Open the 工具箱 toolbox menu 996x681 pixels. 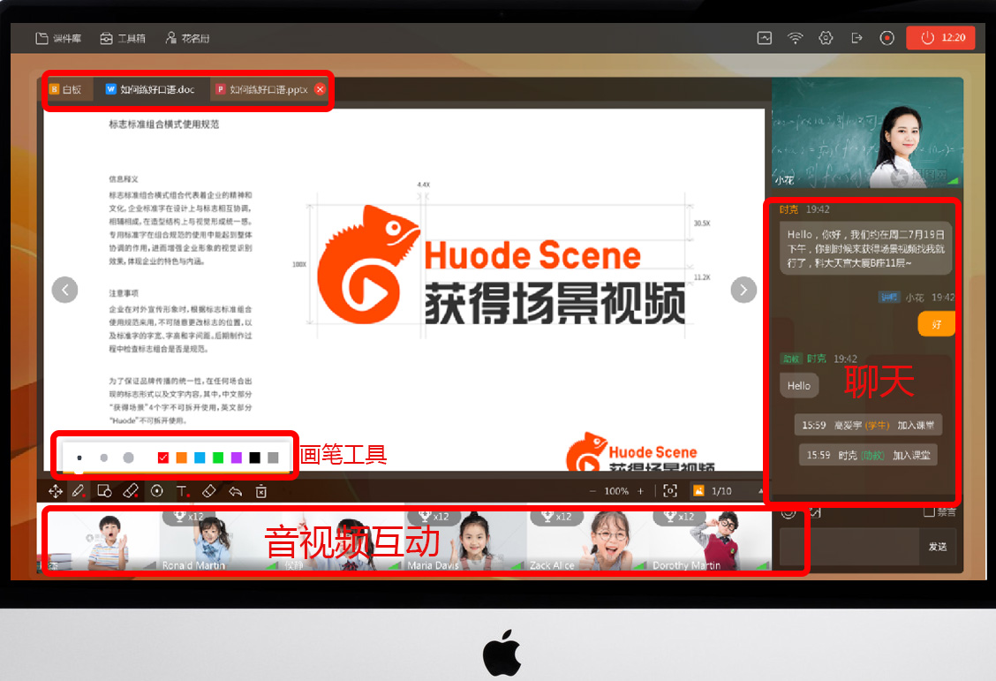coord(123,38)
